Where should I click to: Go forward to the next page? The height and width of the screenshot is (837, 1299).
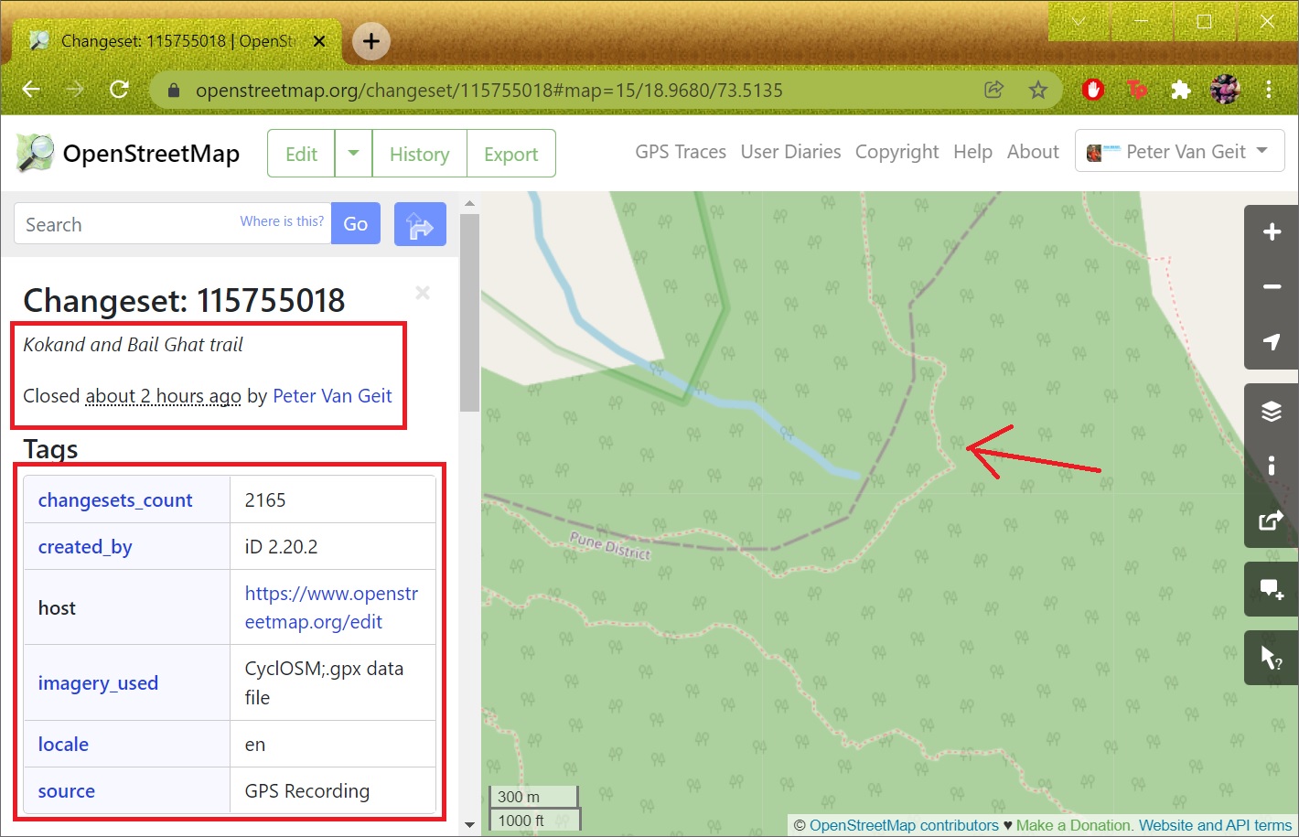tap(75, 90)
